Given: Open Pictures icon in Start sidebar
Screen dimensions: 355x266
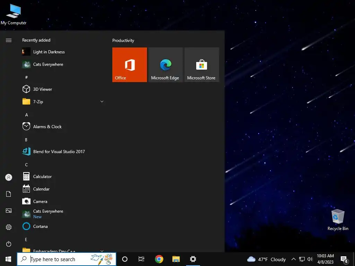Looking at the screenshot, I should (9, 211).
